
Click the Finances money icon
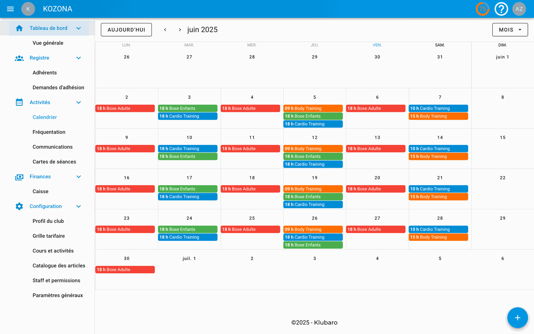[19, 177]
